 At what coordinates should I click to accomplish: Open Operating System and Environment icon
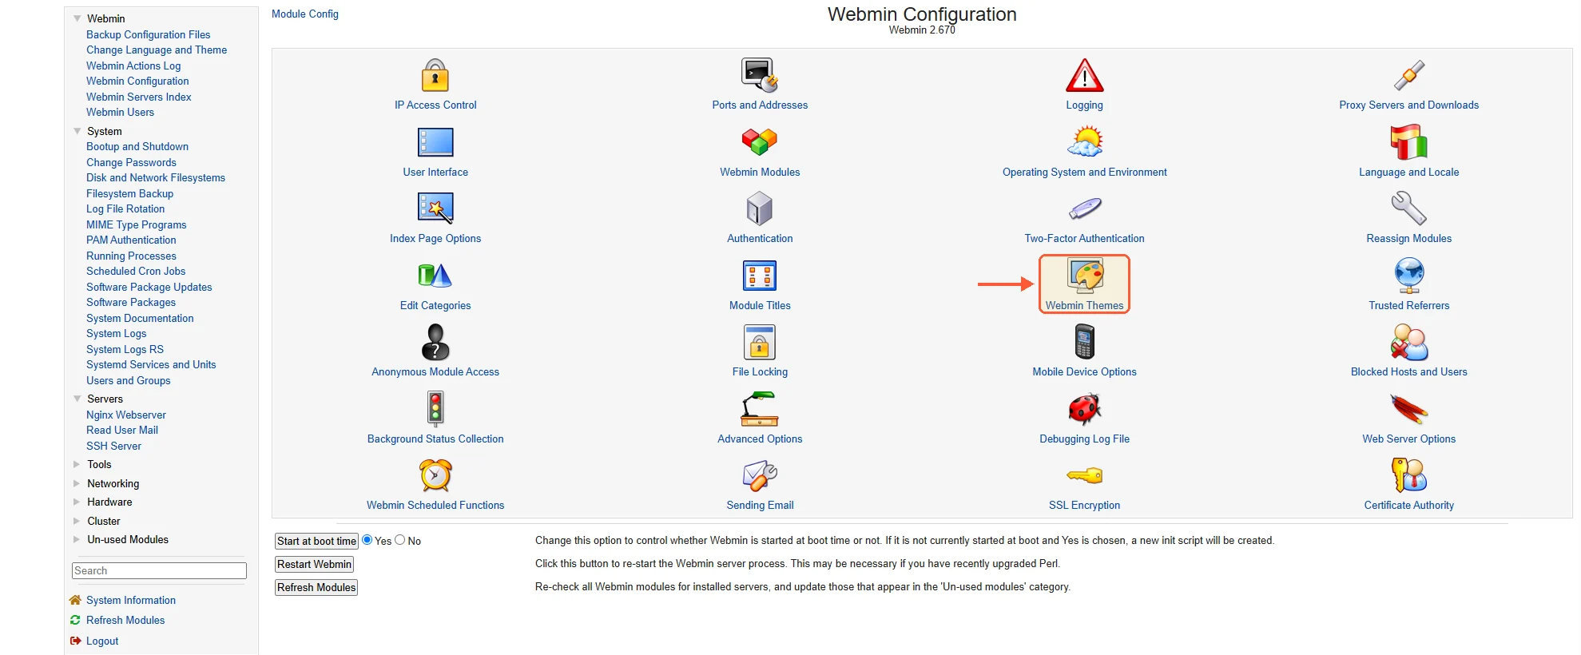[x=1084, y=142]
